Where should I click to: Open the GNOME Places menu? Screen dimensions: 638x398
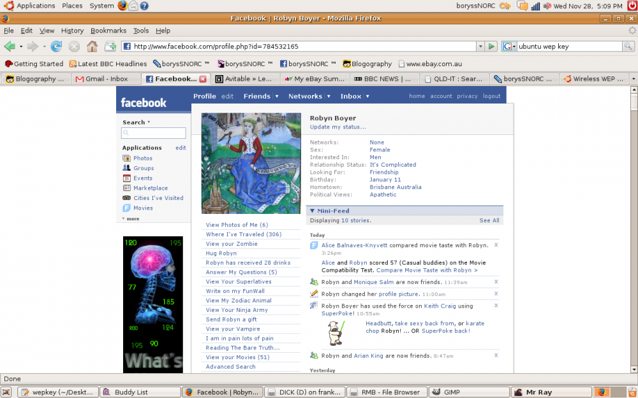[x=72, y=6]
